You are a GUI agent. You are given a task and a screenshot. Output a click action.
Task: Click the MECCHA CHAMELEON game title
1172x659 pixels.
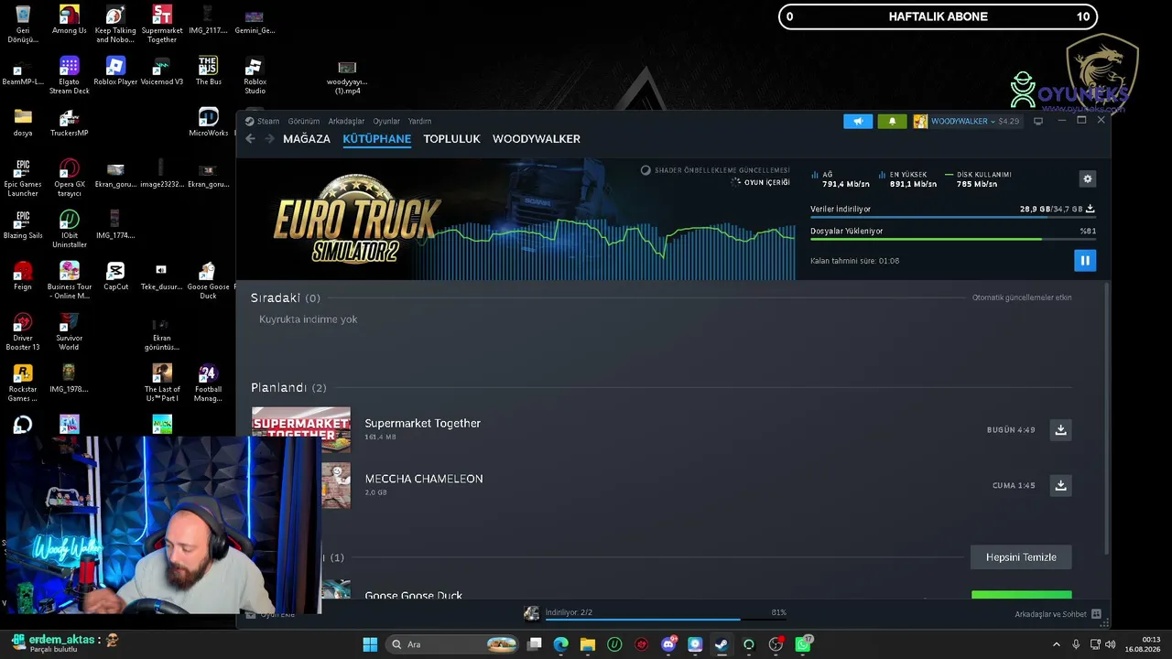pos(424,479)
